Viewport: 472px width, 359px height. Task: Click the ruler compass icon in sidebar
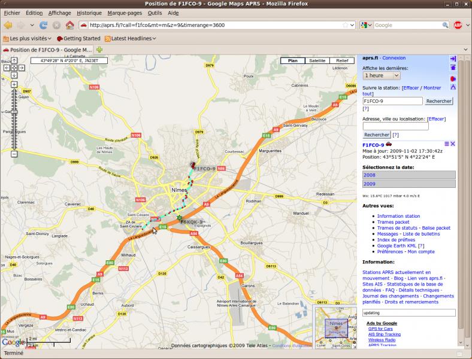point(453,87)
